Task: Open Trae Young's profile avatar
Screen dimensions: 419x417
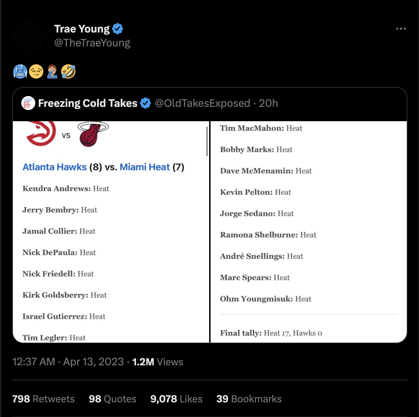Action: point(29,36)
